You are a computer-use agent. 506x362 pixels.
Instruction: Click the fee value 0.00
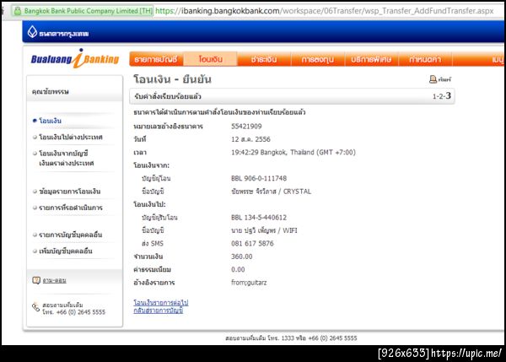click(238, 269)
